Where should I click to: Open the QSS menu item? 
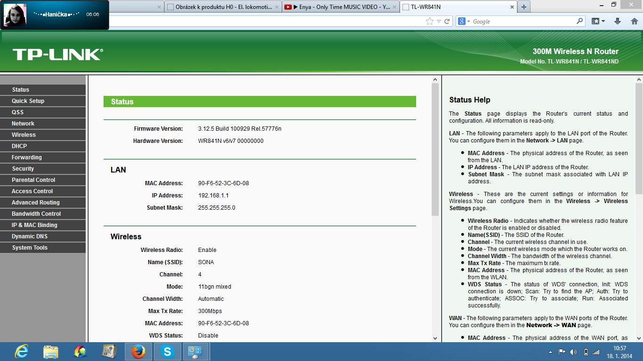pos(43,112)
